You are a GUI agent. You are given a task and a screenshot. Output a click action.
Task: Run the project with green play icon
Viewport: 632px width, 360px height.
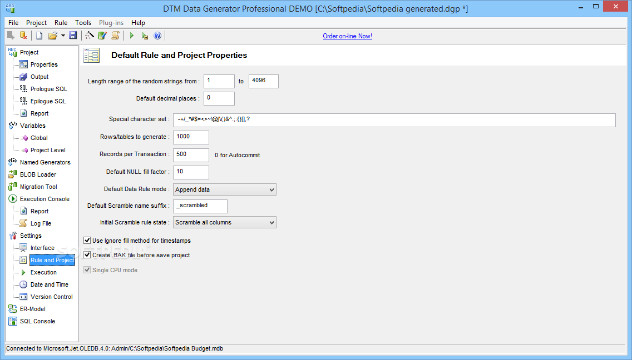131,36
